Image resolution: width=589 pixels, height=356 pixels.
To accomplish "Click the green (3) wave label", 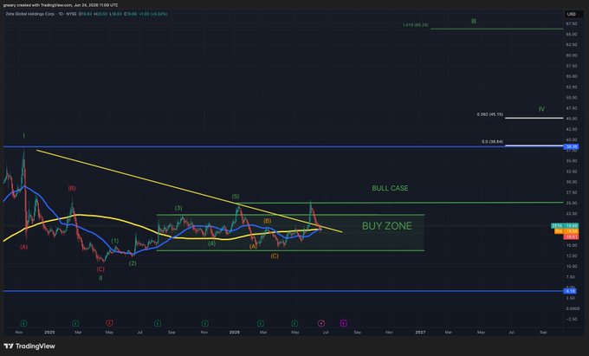I will point(178,208).
